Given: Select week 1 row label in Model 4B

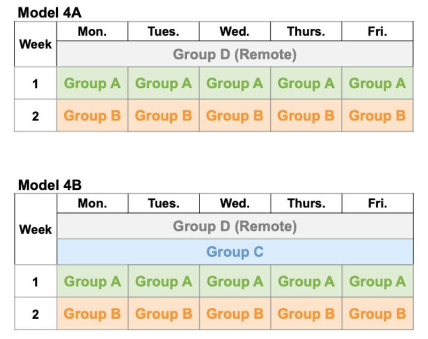Looking at the screenshot, I should click(x=35, y=281).
